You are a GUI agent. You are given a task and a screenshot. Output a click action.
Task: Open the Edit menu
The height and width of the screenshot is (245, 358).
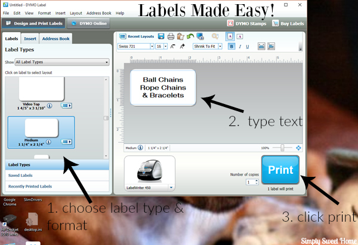(17, 13)
